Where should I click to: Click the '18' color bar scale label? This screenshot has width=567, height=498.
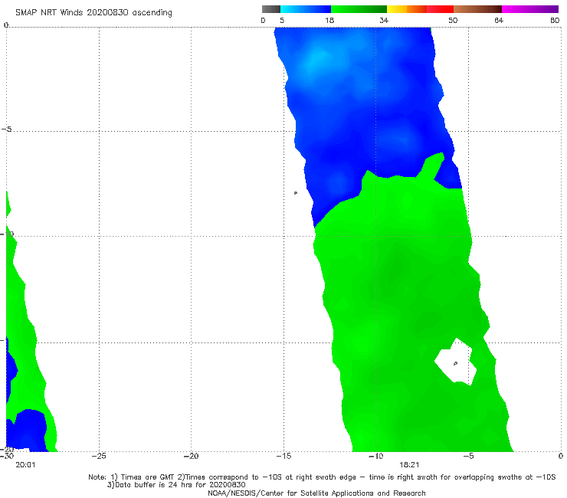pos(329,20)
